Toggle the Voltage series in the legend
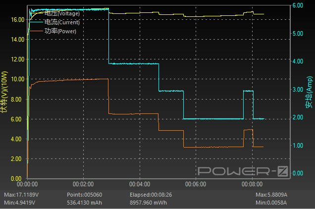 pyautogui.click(x=62, y=13)
